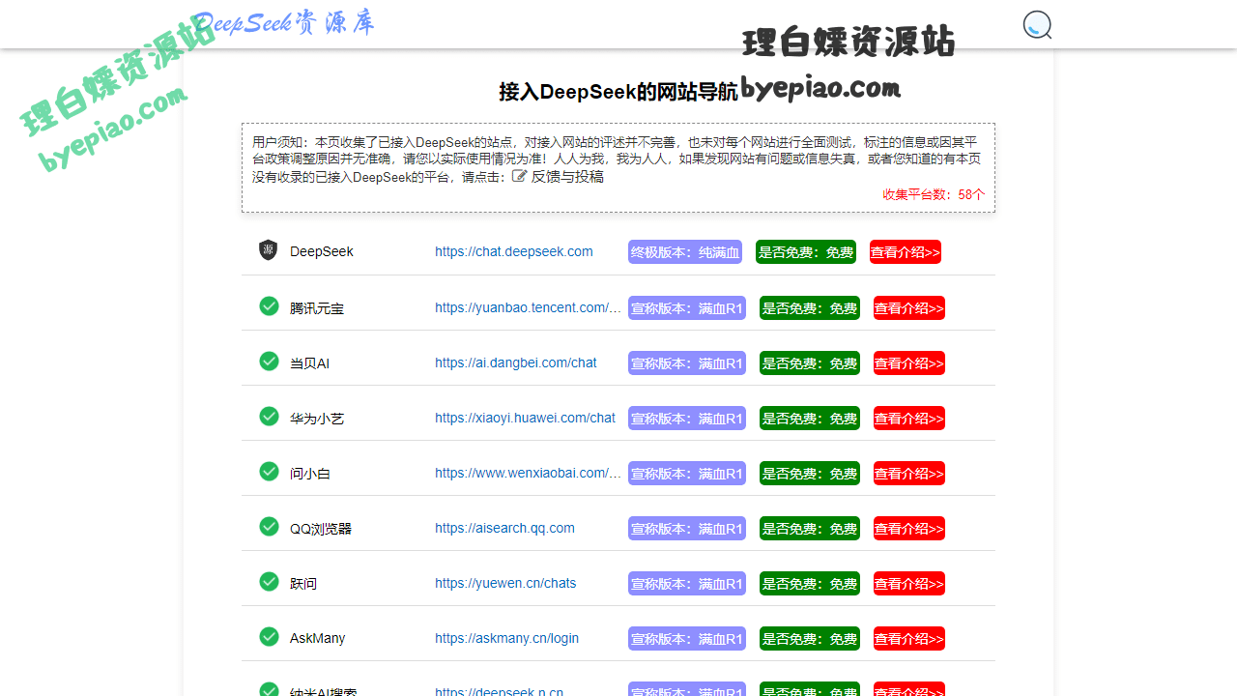This screenshot has height=696, width=1237.
Task: Open https://aisearch.qq.com link
Action: click(504, 528)
